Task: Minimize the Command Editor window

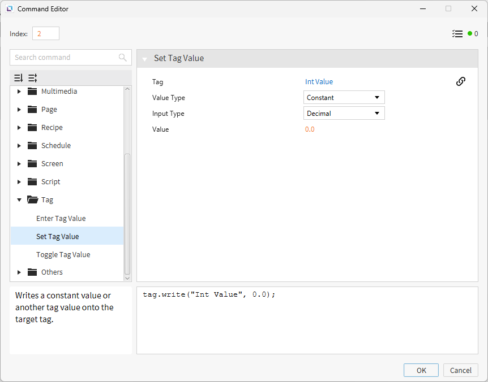Action: (x=423, y=8)
